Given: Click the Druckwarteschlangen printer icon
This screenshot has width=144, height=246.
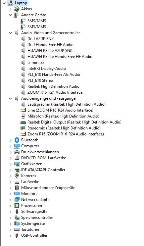Looking at the screenshot, I should (x=17, y=152).
